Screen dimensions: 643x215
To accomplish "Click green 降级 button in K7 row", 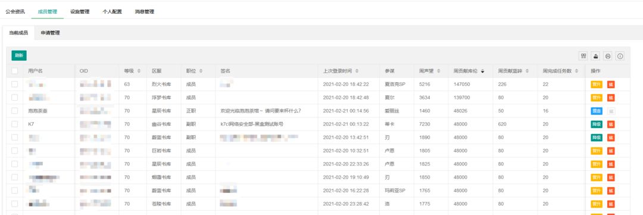I will click(596, 124).
